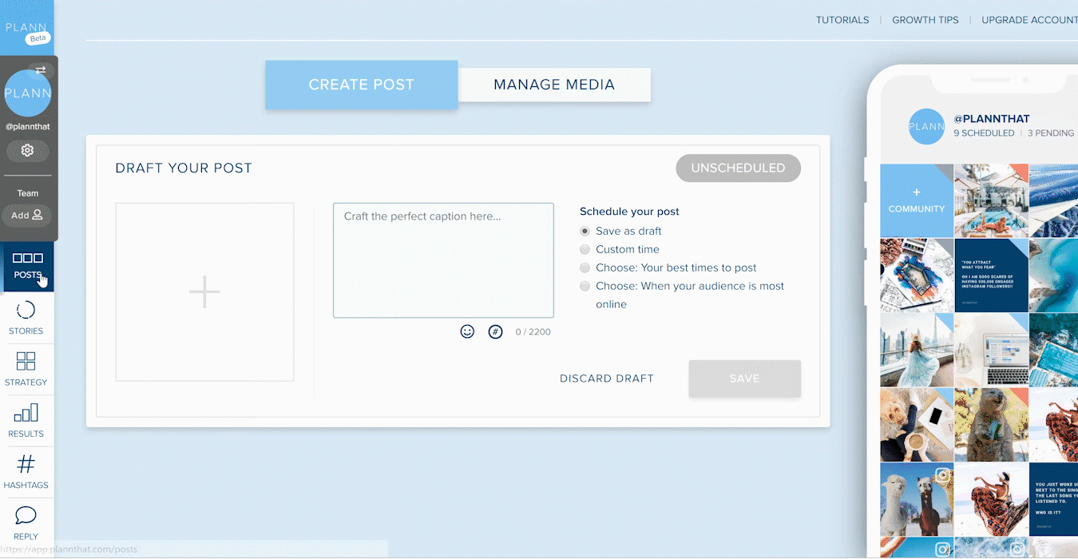
Task: Click the + Community tile in grid
Action: (x=917, y=200)
